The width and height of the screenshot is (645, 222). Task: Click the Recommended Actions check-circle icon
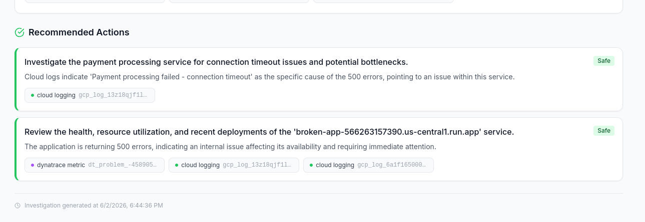coord(20,32)
